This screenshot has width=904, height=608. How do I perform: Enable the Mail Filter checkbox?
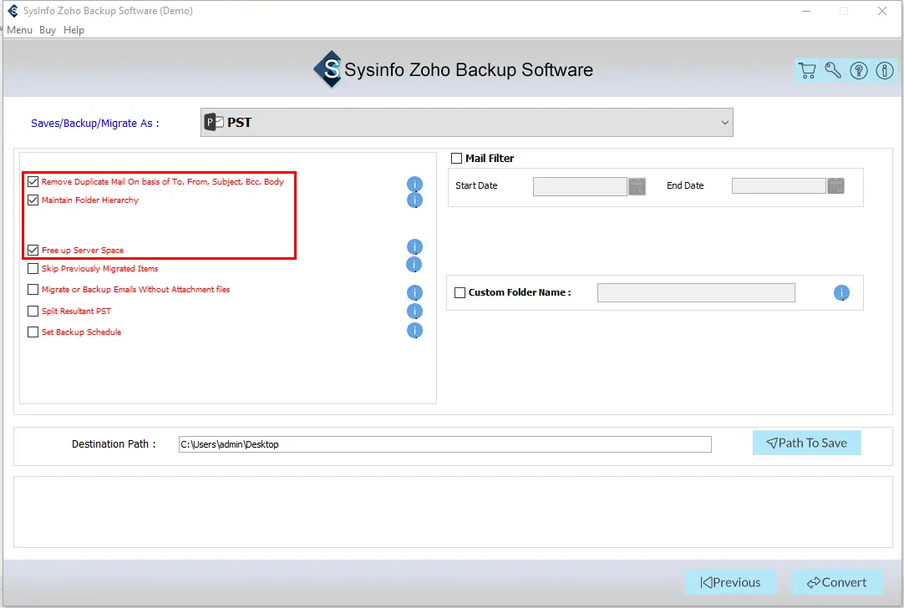[457, 158]
